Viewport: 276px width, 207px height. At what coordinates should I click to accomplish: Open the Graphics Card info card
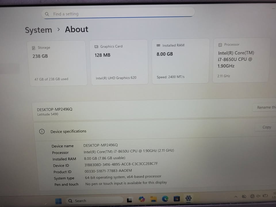(119, 62)
